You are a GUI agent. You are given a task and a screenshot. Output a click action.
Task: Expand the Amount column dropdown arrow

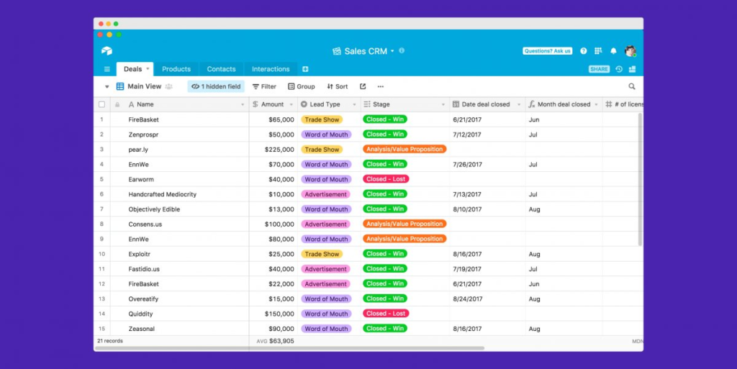(x=291, y=105)
